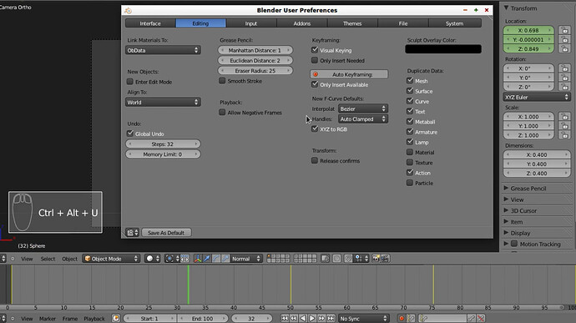Click the Sculpt Overlay Color swatch

point(443,49)
